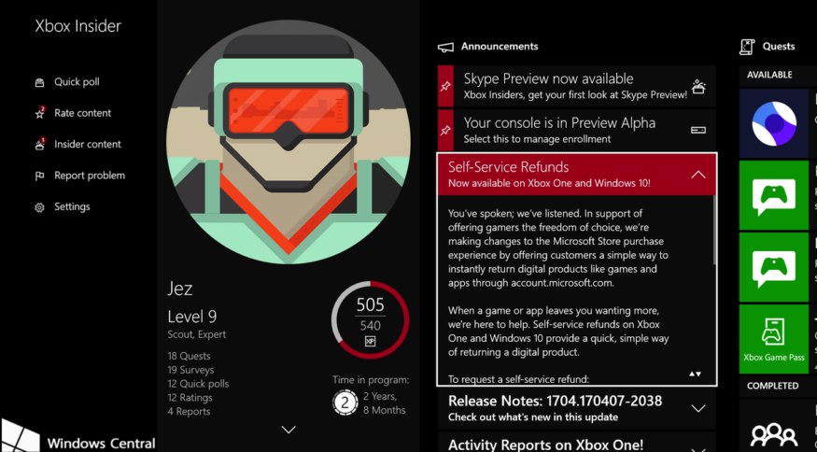Click the Quests scroll icon

pos(747,47)
